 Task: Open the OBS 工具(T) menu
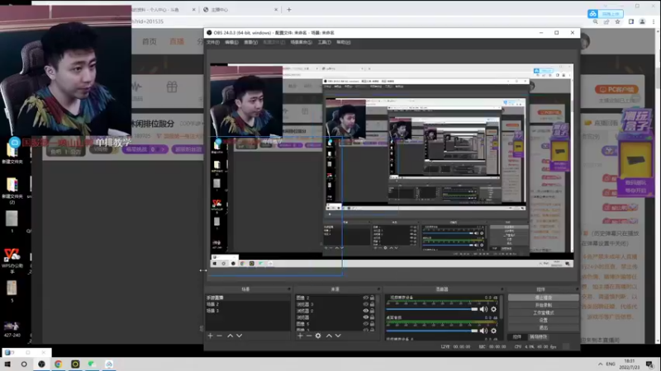(324, 43)
